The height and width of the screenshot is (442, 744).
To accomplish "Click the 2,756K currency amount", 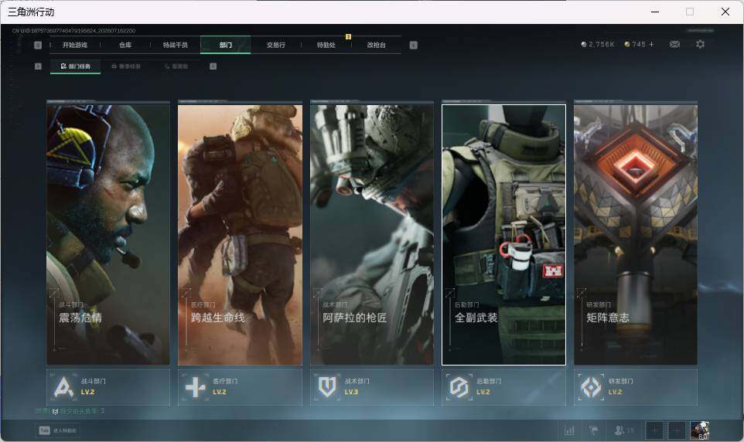I will click(602, 44).
